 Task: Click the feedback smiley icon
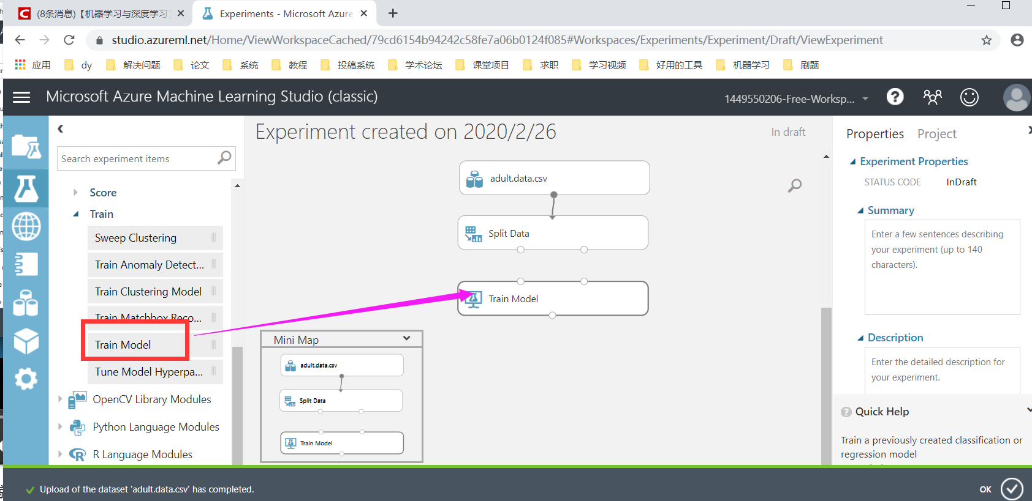coord(969,97)
